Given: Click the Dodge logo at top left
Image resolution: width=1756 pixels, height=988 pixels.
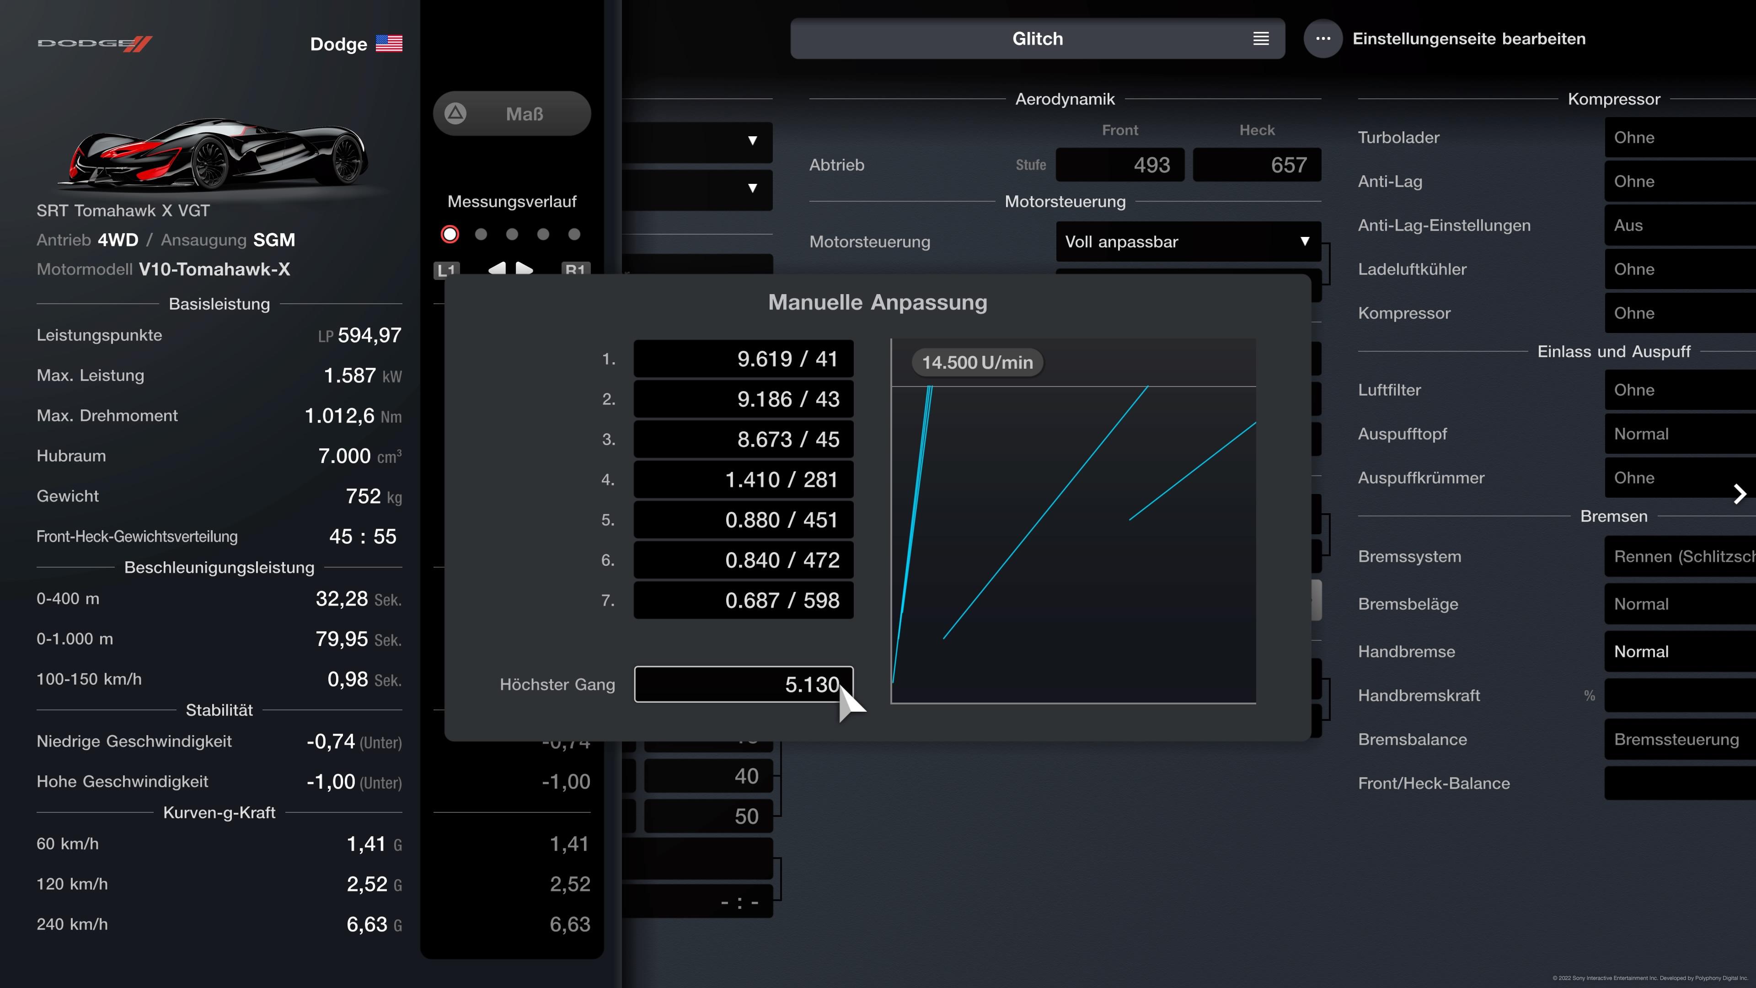Looking at the screenshot, I should click(x=95, y=43).
